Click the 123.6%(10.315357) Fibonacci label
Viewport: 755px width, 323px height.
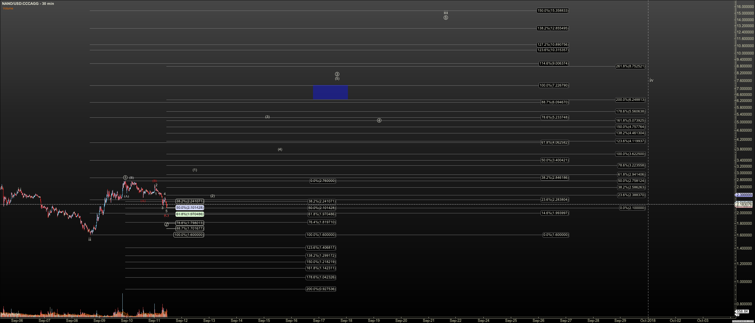tap(553, 50)
